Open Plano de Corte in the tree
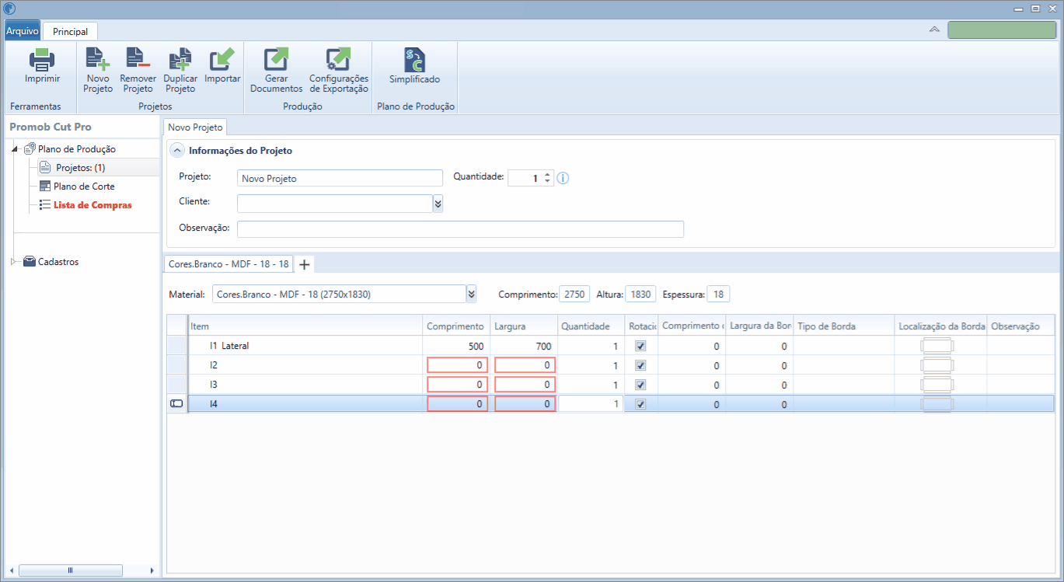This screenshot has width=1064, height=582. (x=84, y=186)
